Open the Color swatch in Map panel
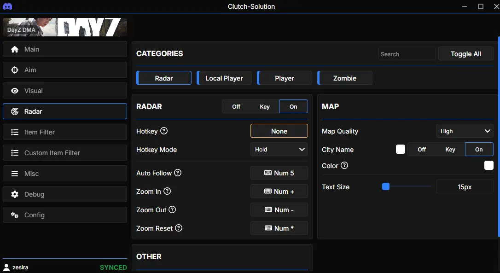Viewport: 500px width, 273px height. (488, 165)
